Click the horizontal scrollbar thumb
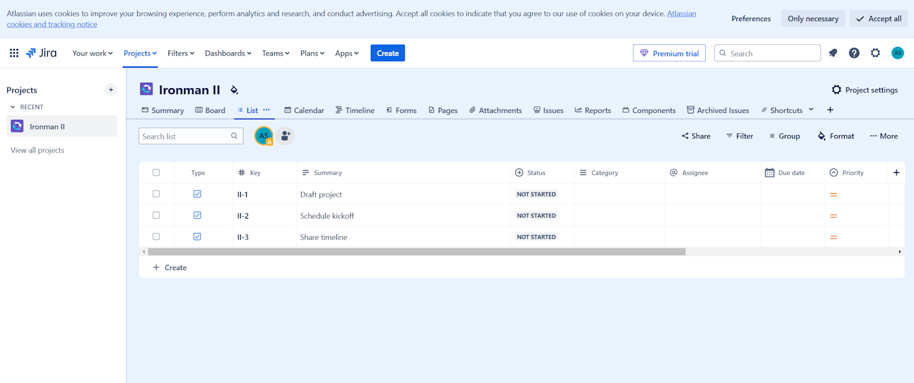Viewport: 914px width, 383px height. (x=417, y=252)
